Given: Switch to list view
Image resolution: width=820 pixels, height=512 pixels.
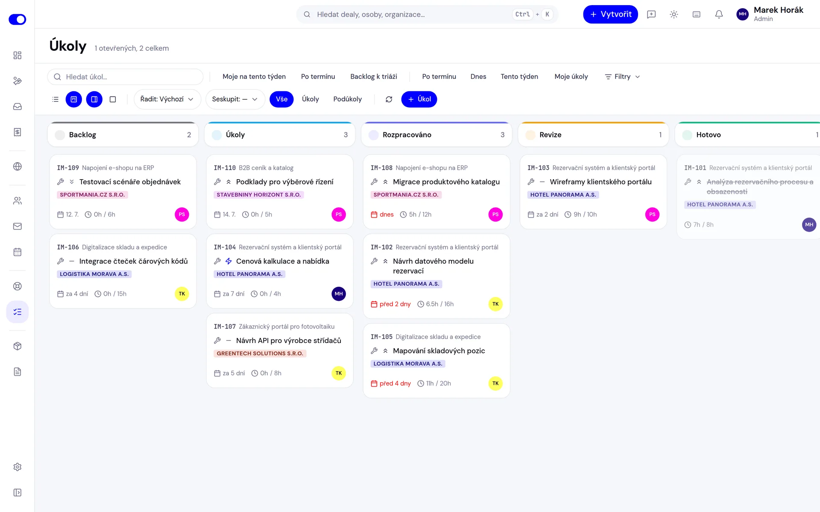Looking at the screenshot, I should click(x=56, y=99).
